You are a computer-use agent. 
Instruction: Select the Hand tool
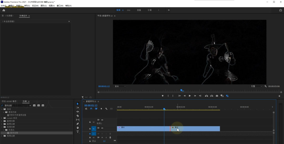pos(78,128)
